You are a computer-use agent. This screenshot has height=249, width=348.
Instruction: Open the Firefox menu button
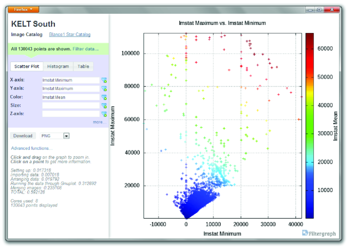point(23,10)
